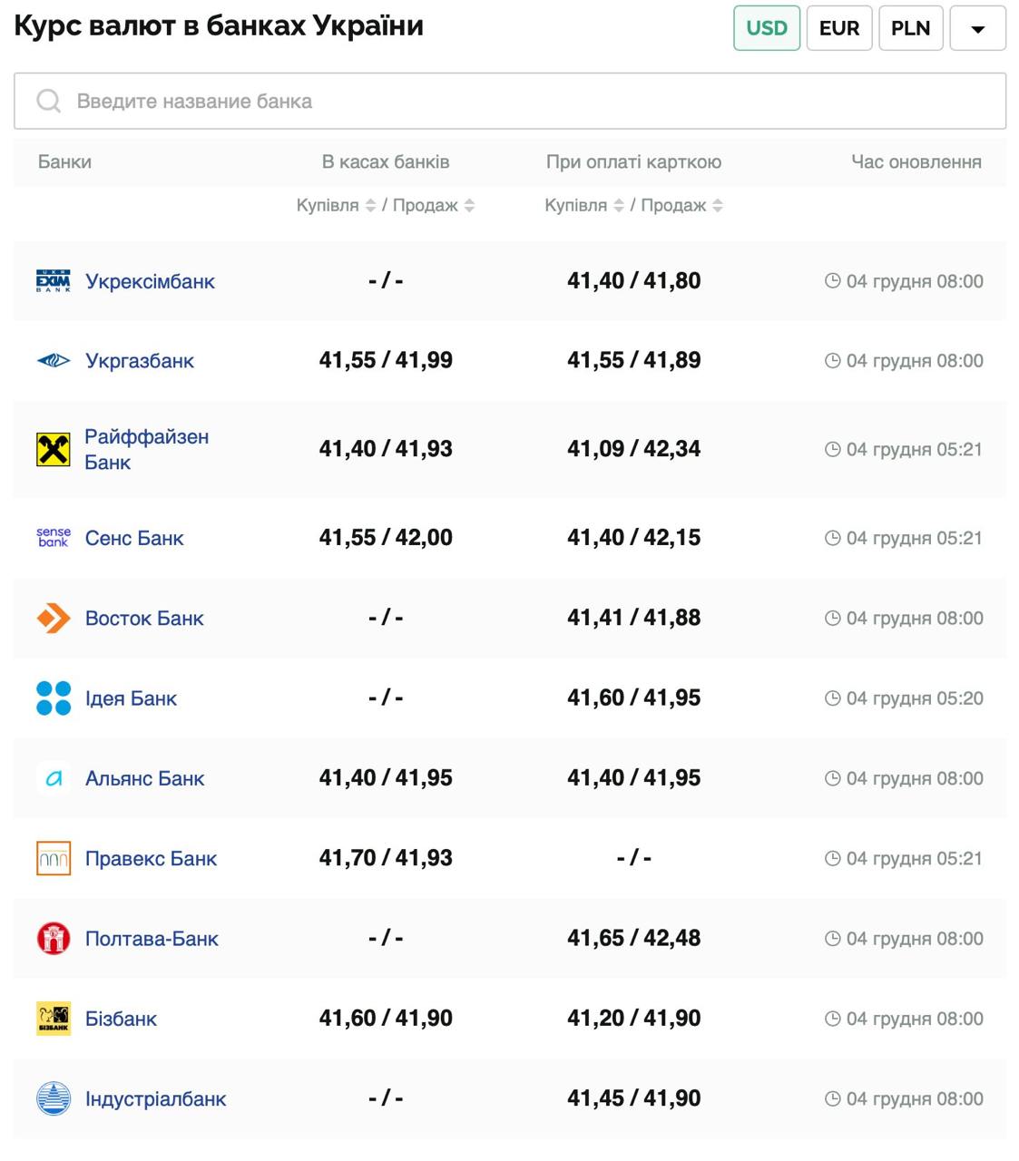Sort by cash desk Купівля rate
Viewport: 1019px width, 1161px height.
click(x=370, y=206)
